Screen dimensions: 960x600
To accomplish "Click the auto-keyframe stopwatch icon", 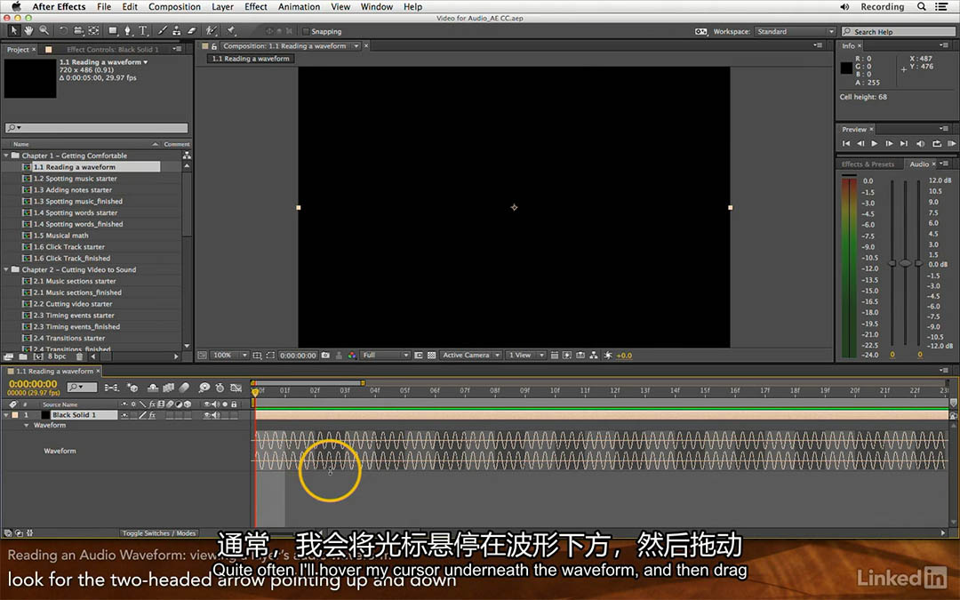I will coord(220,388).
